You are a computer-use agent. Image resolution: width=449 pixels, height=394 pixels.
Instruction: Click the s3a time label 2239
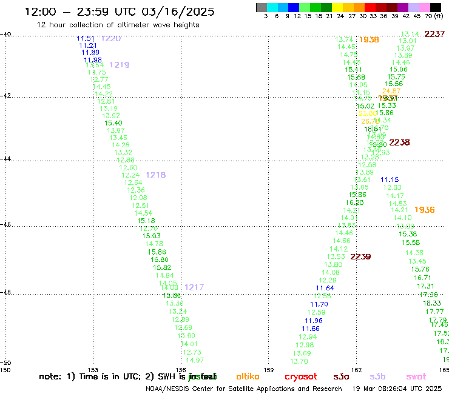pos(360,256)
